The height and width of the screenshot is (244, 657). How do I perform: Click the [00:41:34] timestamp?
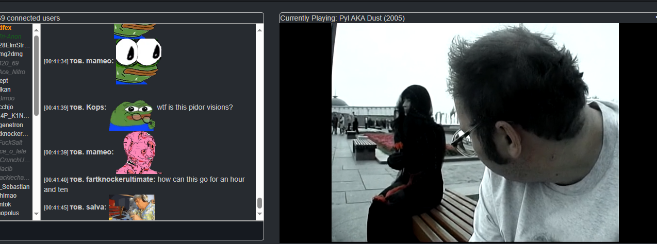[56, 62]
